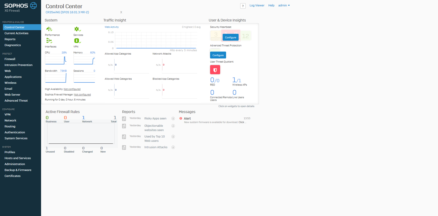Open Backup & Firmware in the sidebar
The image size is (438, 216).
18,170
